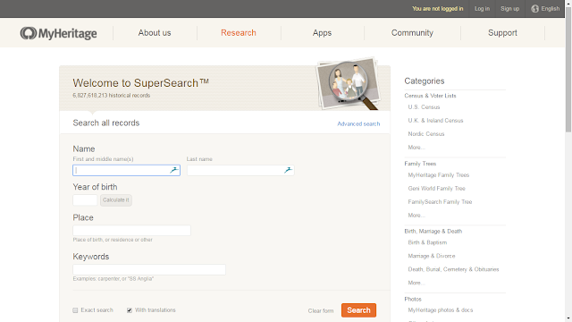Open the English language selector
The width and height of the screenshot is (572, 322).
point(545,9)
